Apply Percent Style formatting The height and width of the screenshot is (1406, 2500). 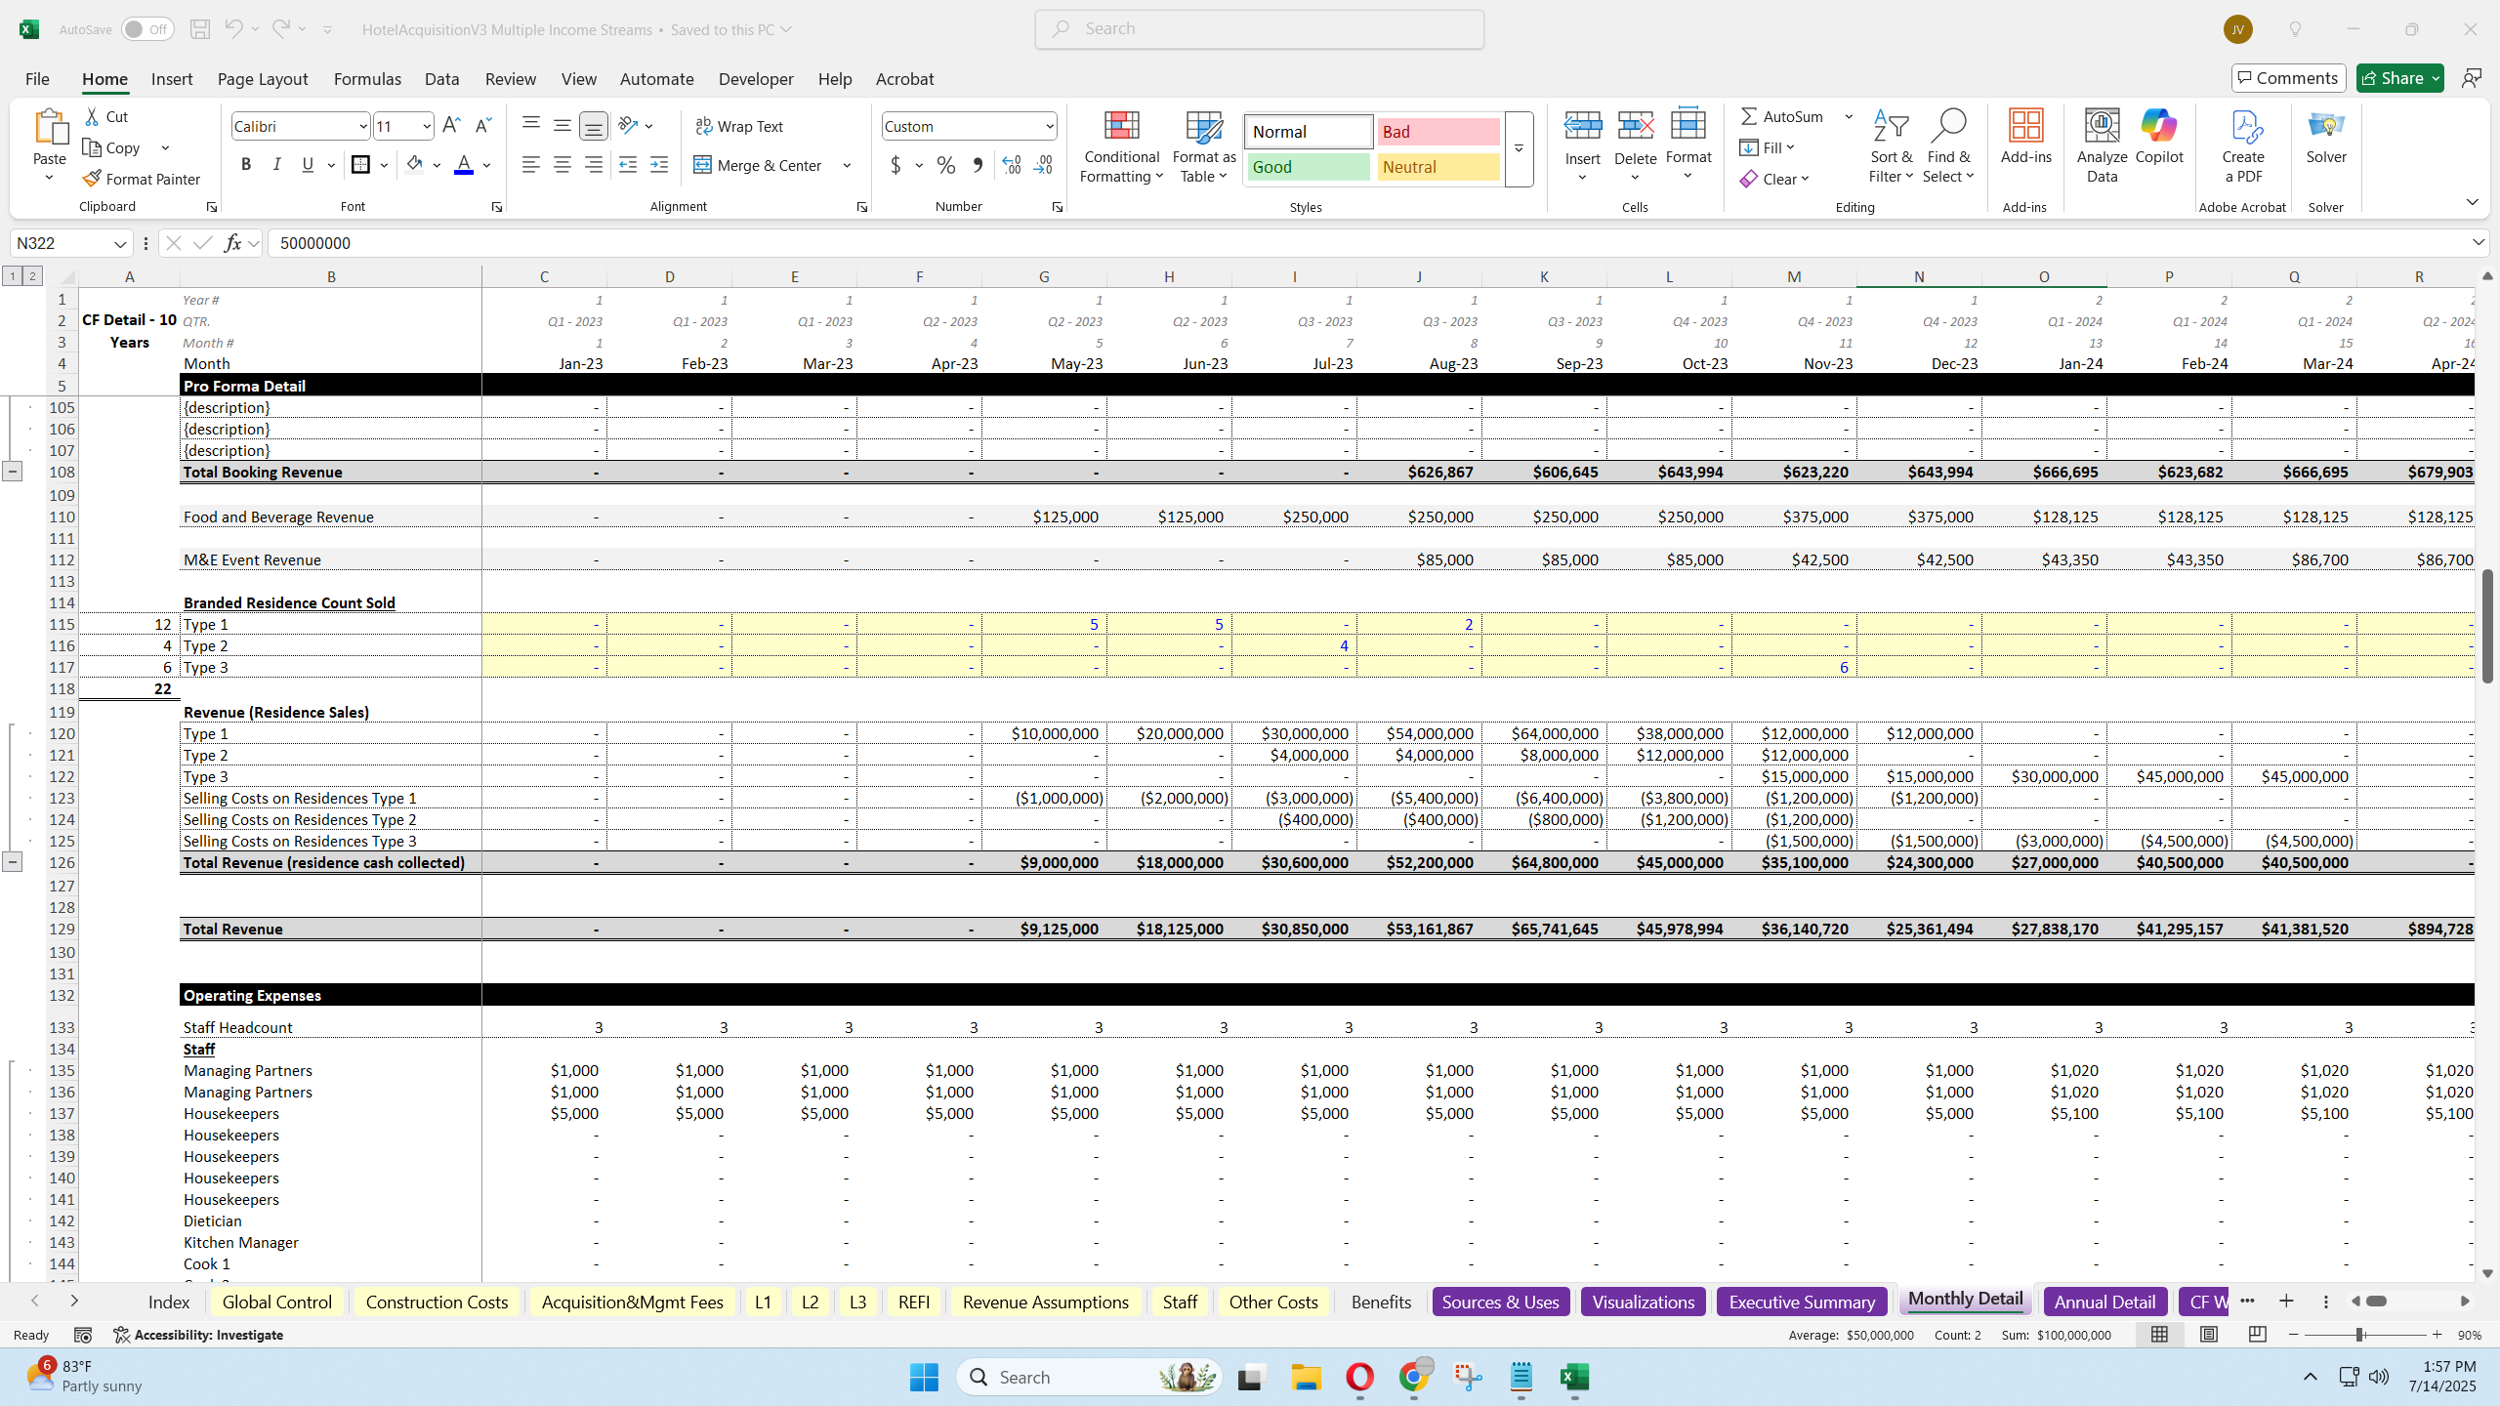coord(943,165)
